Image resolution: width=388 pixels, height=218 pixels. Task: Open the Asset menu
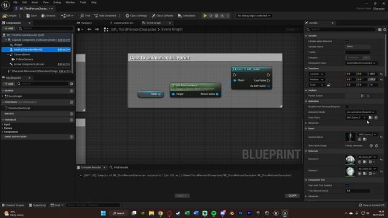coord(35,2)
